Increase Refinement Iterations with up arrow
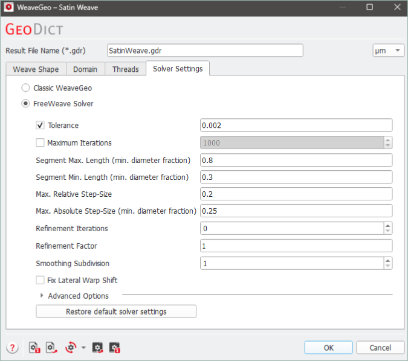This screenshot has height=361, width=408. click(x=387, y=226)
